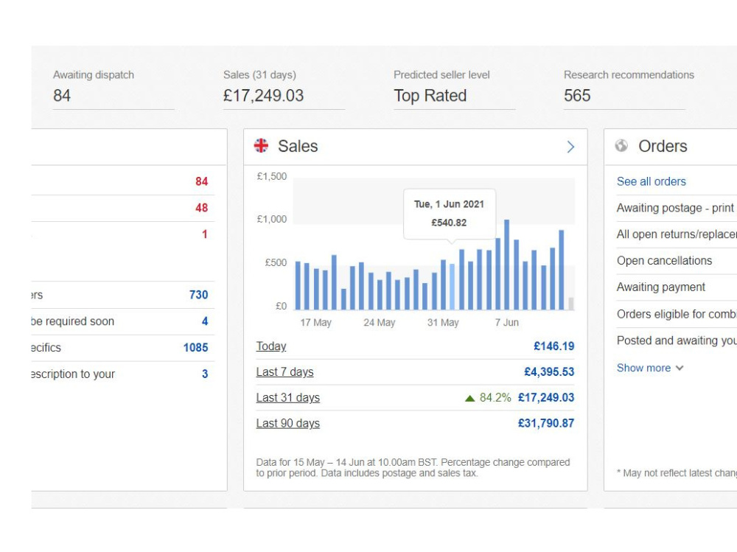Click the Research recommendations 565 value
Screen dimensions: 737x552
[x=577, y=96]
